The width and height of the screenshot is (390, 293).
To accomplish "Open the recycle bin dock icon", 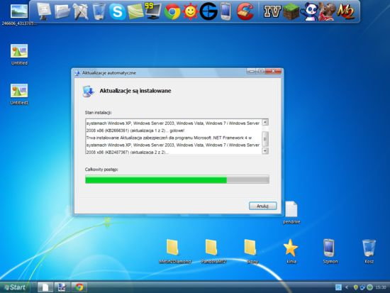I will tap(99, 11).
